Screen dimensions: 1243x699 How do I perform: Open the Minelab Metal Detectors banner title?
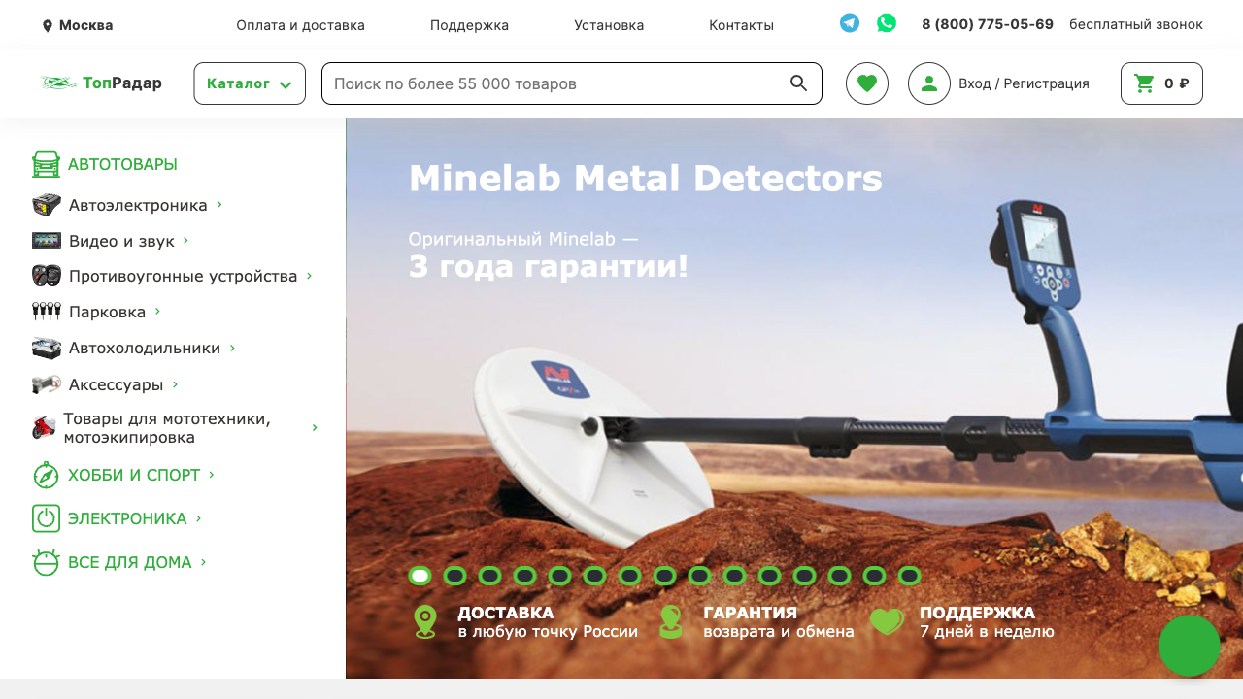(645, 179)
